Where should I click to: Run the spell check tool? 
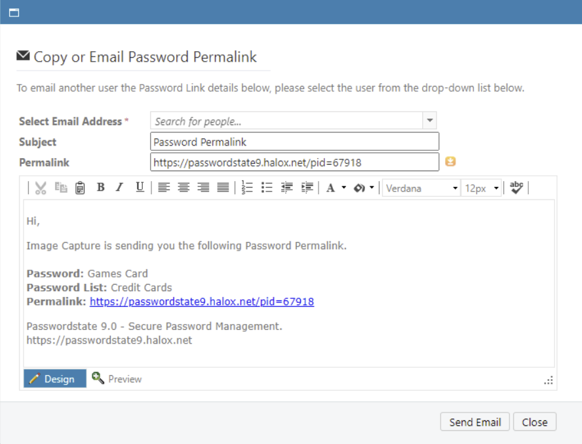pos(516,188)
